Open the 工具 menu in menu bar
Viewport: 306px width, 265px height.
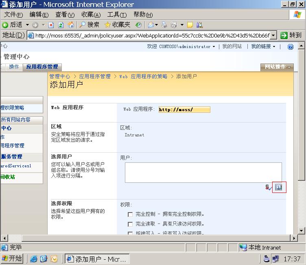pos(117,15)
